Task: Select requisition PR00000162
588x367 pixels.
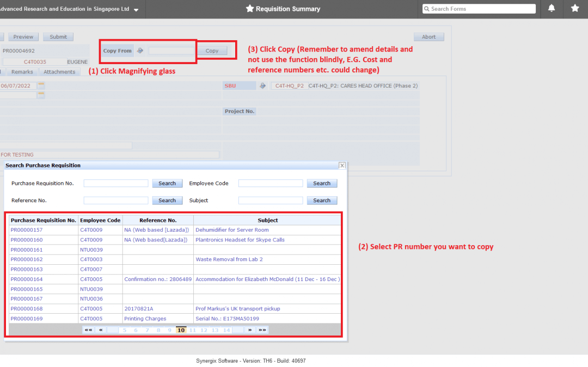Action: (27, 259)
